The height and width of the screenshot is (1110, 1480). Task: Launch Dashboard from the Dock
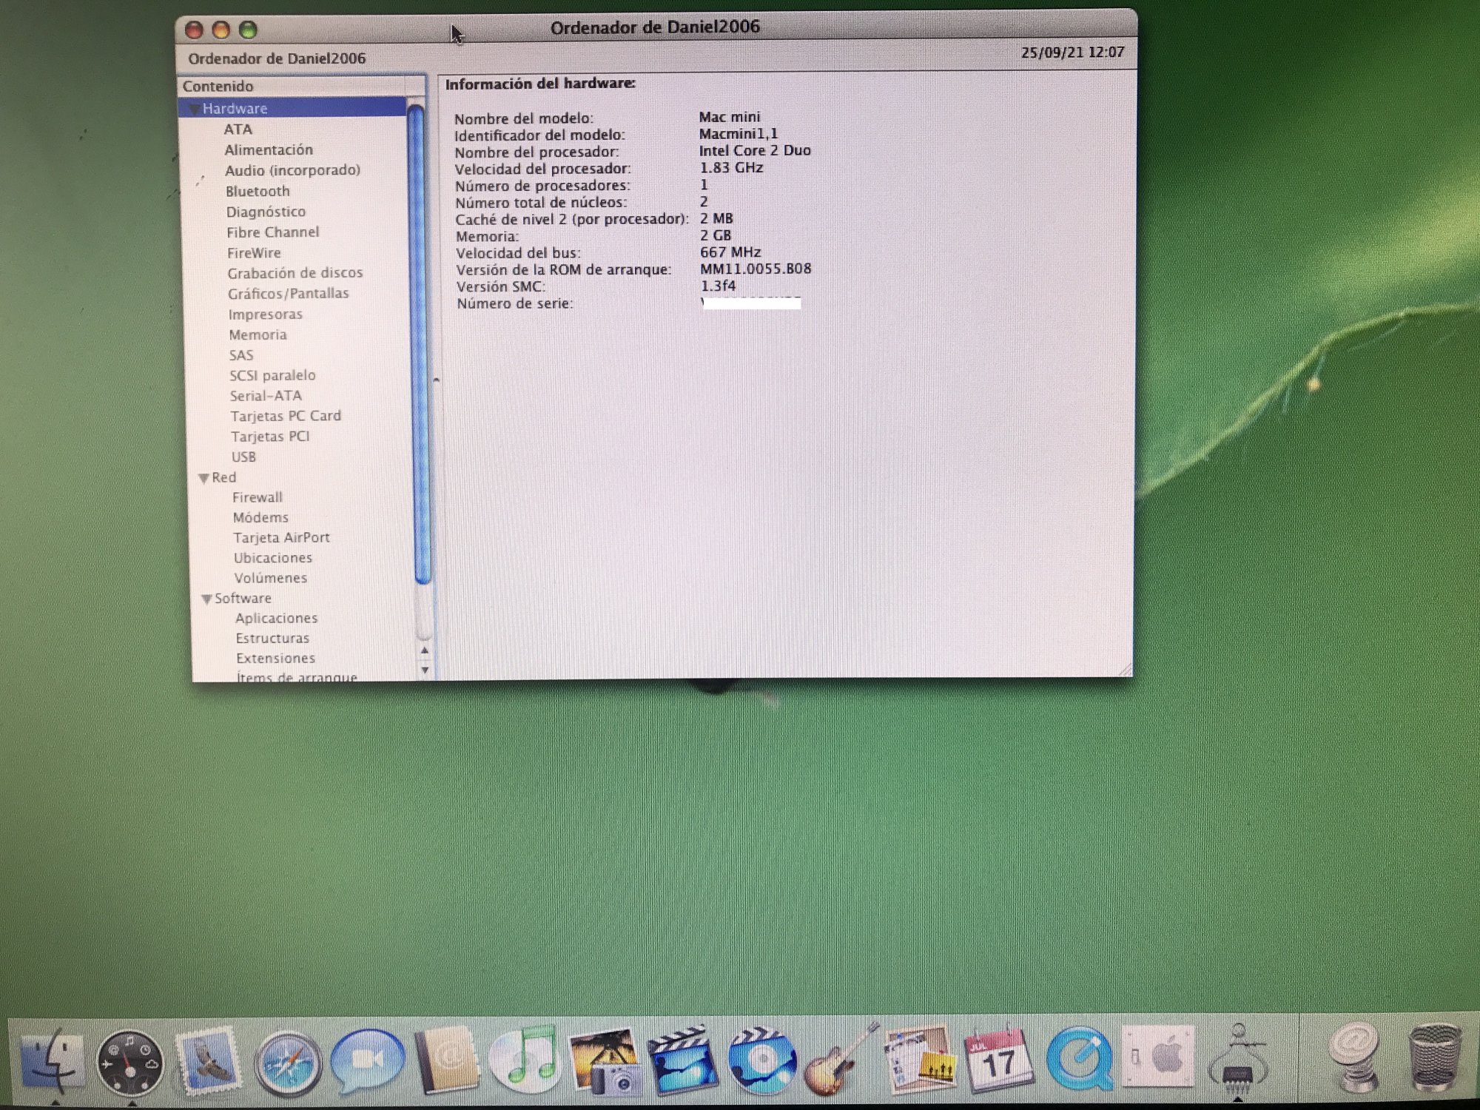click(x=130, y=1063)
